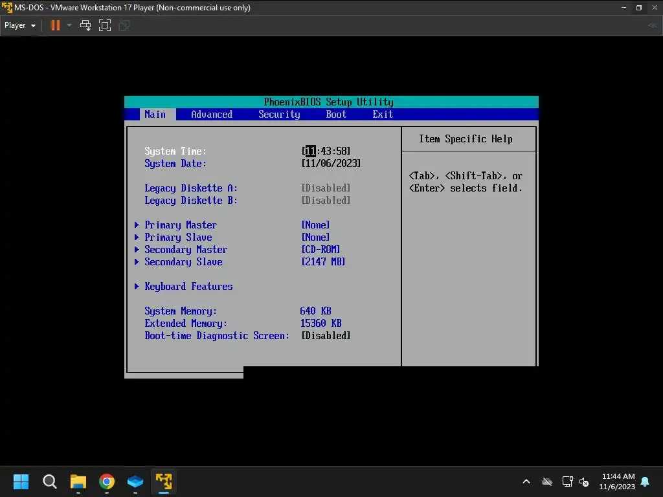663x497 pixels.
Task: Click the [CD-ROM] value
Action: click(x=320, y=249)
